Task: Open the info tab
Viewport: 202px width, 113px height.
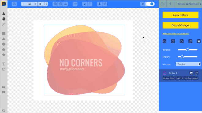Action: (170, 4)
